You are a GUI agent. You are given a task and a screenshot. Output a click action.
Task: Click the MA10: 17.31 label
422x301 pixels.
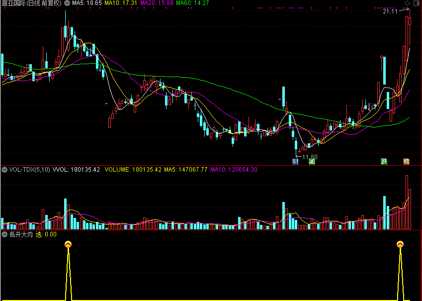121,3
